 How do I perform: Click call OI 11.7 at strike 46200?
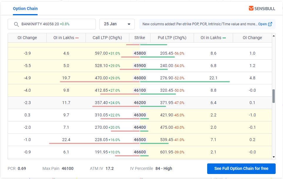(66, 103)
